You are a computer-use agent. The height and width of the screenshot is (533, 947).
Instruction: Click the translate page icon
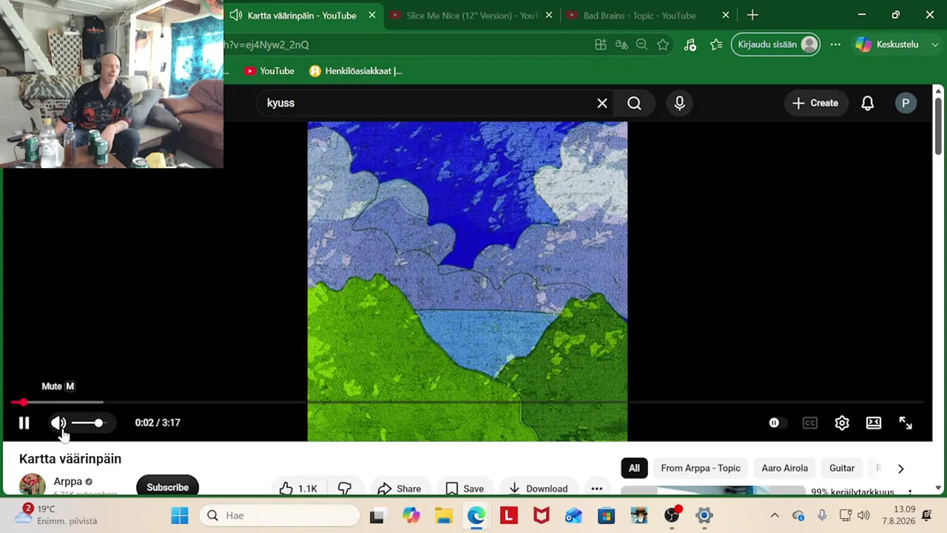coord(621,44)
